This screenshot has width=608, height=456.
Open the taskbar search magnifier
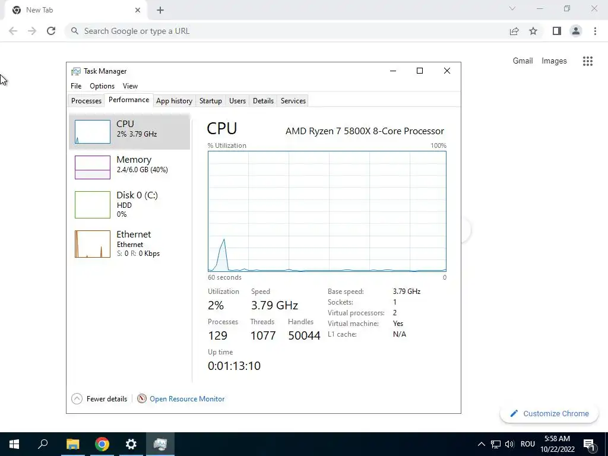tap(43, 444)
